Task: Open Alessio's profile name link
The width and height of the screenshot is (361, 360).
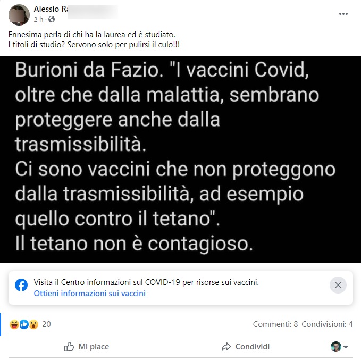Action: [x=51, y=9]
